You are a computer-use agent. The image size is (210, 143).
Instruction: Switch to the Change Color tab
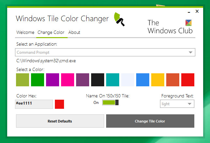(x=51, y=33)
